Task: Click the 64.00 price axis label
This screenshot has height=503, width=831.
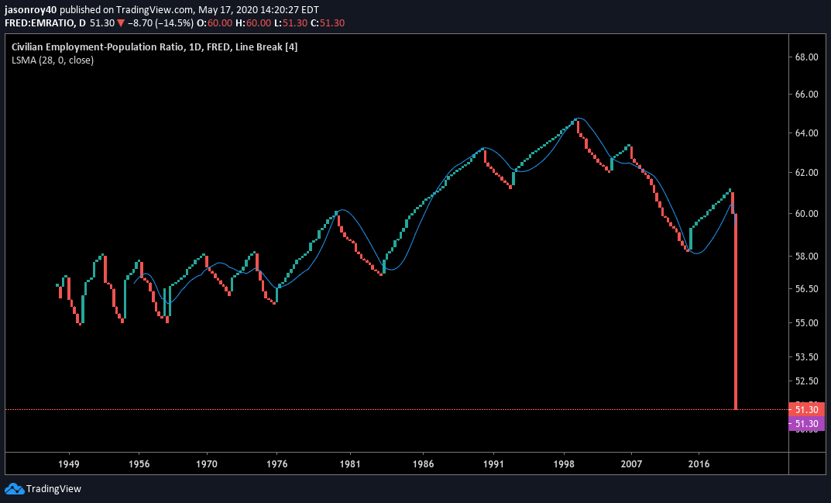Action: [807, 133]
